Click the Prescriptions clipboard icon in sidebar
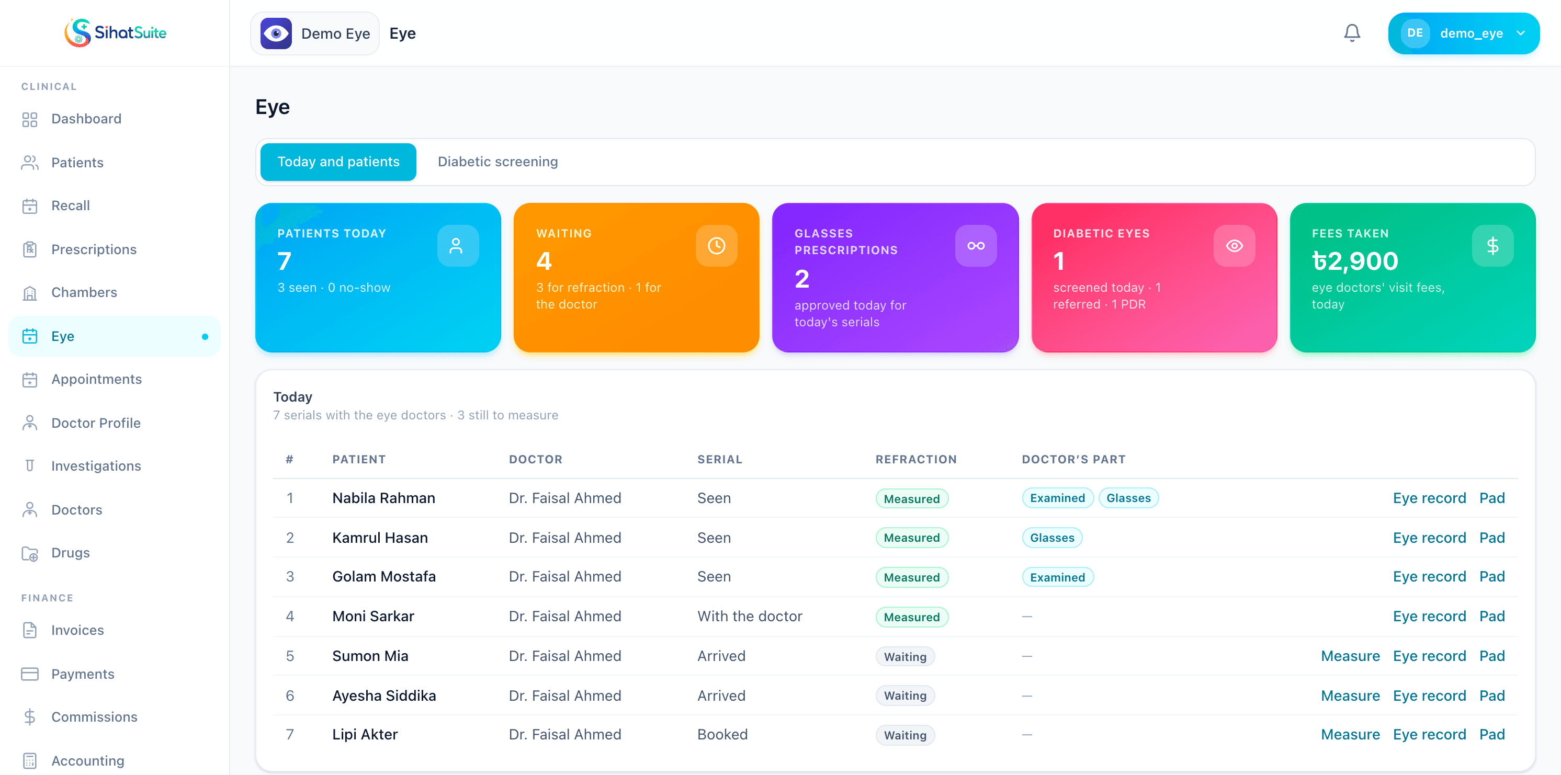 pos(30,249)
